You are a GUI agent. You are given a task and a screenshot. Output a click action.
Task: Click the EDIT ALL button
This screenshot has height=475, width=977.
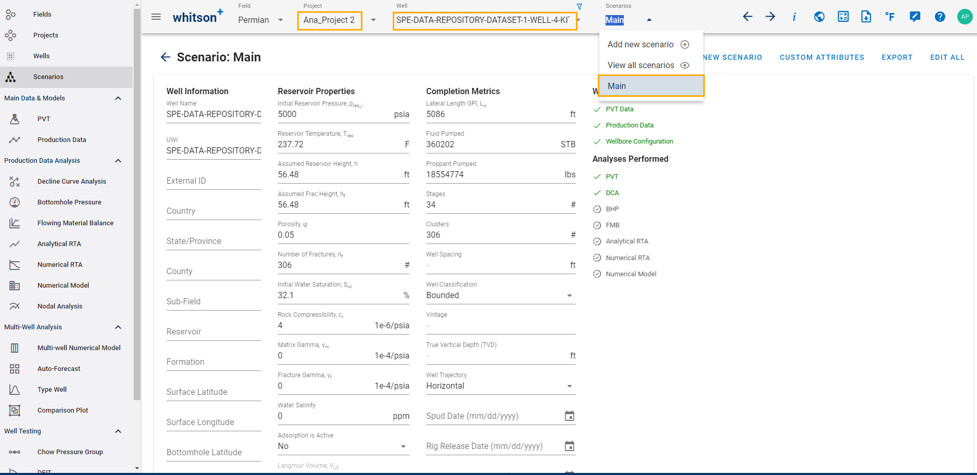(947, 57)
